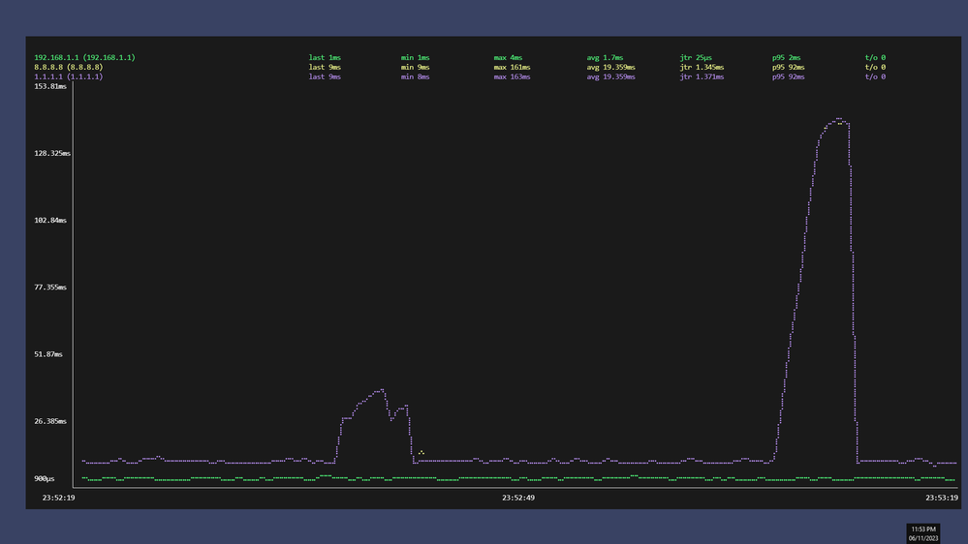Click the p95 2ms statistic
Image resolution: width=968 pixels, height=544 pixels.
(786, 58)
